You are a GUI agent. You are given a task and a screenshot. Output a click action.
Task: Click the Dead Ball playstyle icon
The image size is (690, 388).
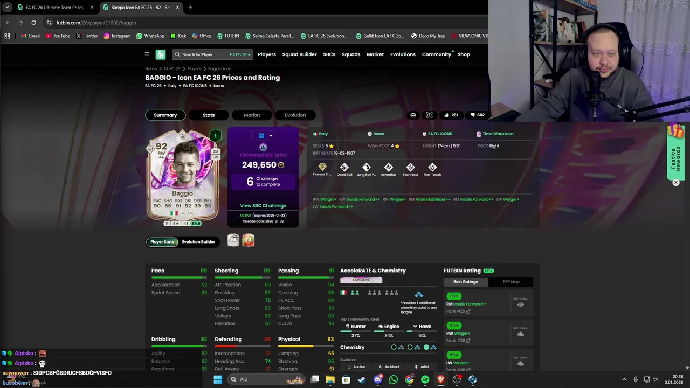click(344, 167)
